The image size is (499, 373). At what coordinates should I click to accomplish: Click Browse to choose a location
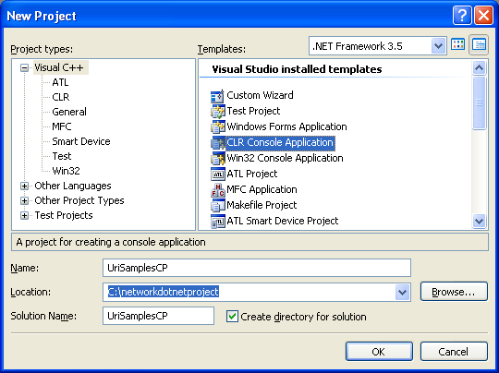[454, 292]
